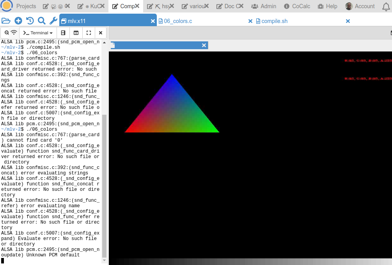Switch to the 06_colors.c file tab
This screenshot has height=265, width=392.
click(178, 21)
